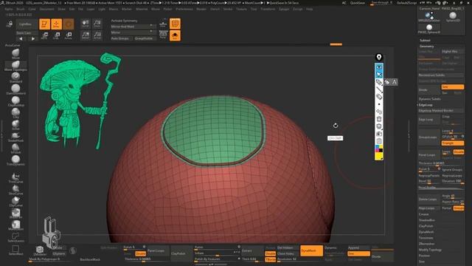
Task: Select the PM3D_Sphere3D tool thumbnail
Action: coord(429,28)
